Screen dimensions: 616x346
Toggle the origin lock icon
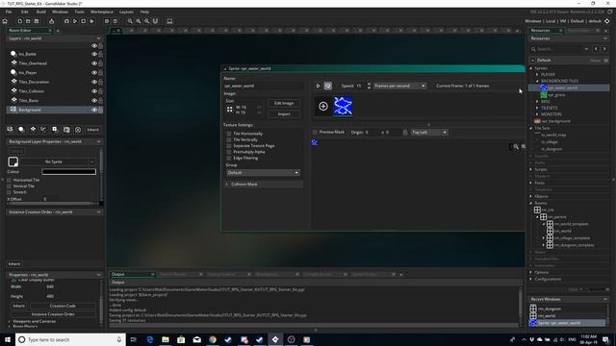click(405, 133)
